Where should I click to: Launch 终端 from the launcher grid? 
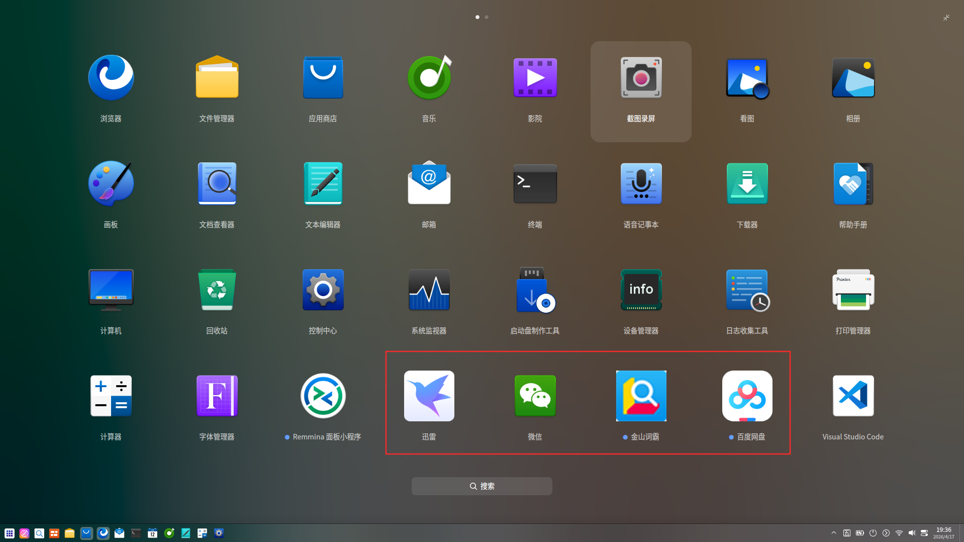point(535,184)
